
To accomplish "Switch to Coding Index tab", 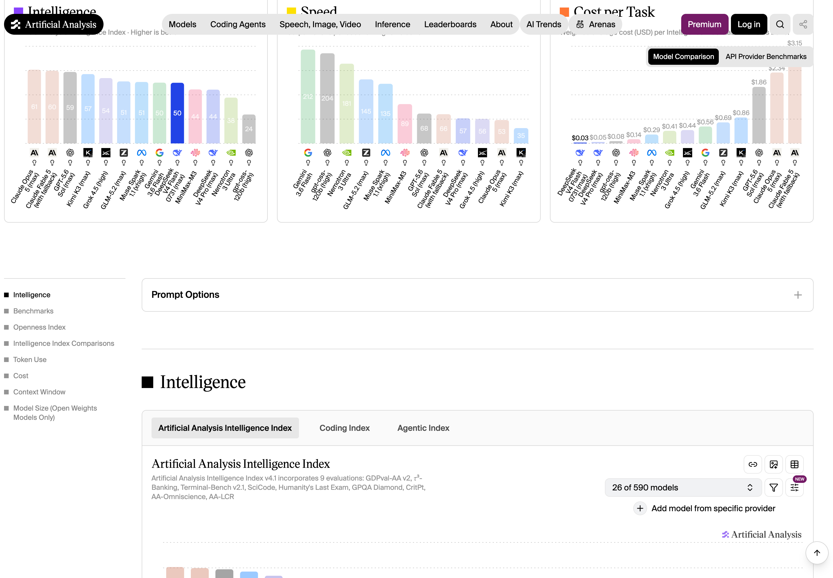I will [344, 428].
